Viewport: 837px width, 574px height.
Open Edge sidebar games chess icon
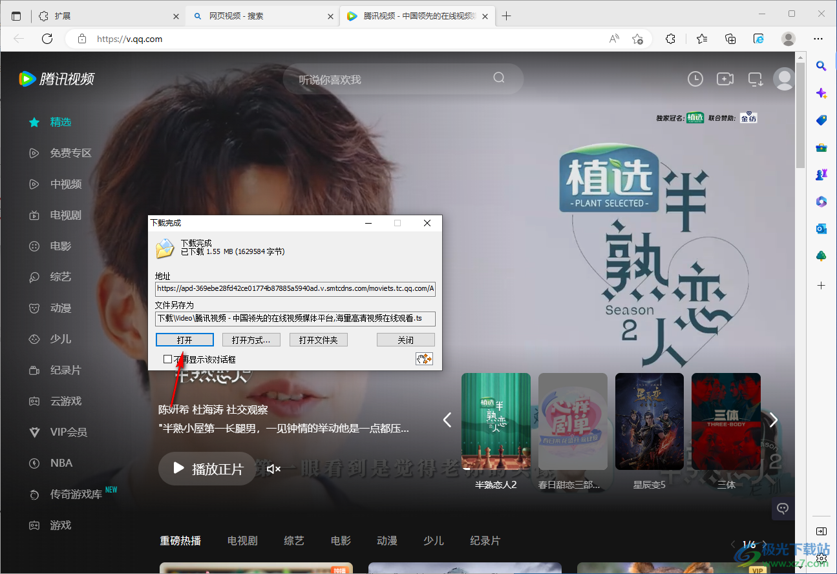821,175
